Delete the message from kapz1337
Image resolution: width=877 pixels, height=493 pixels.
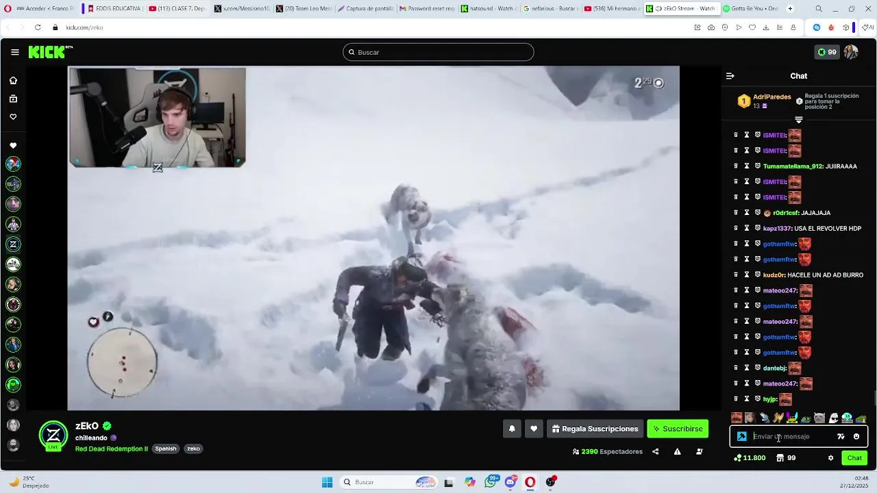(736, 228)
